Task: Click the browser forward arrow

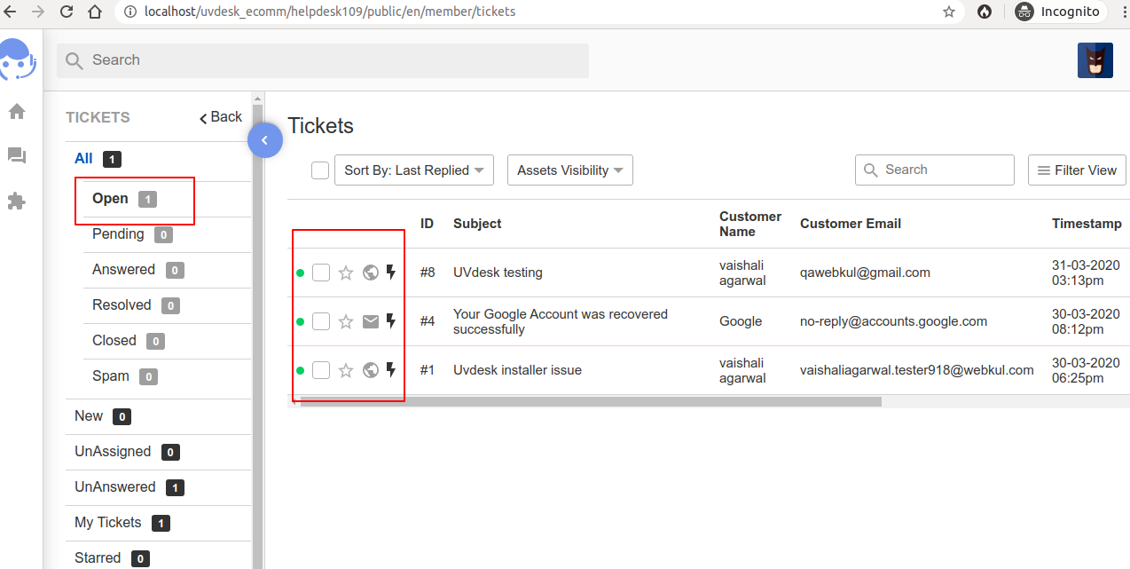Action: point(38,12)
